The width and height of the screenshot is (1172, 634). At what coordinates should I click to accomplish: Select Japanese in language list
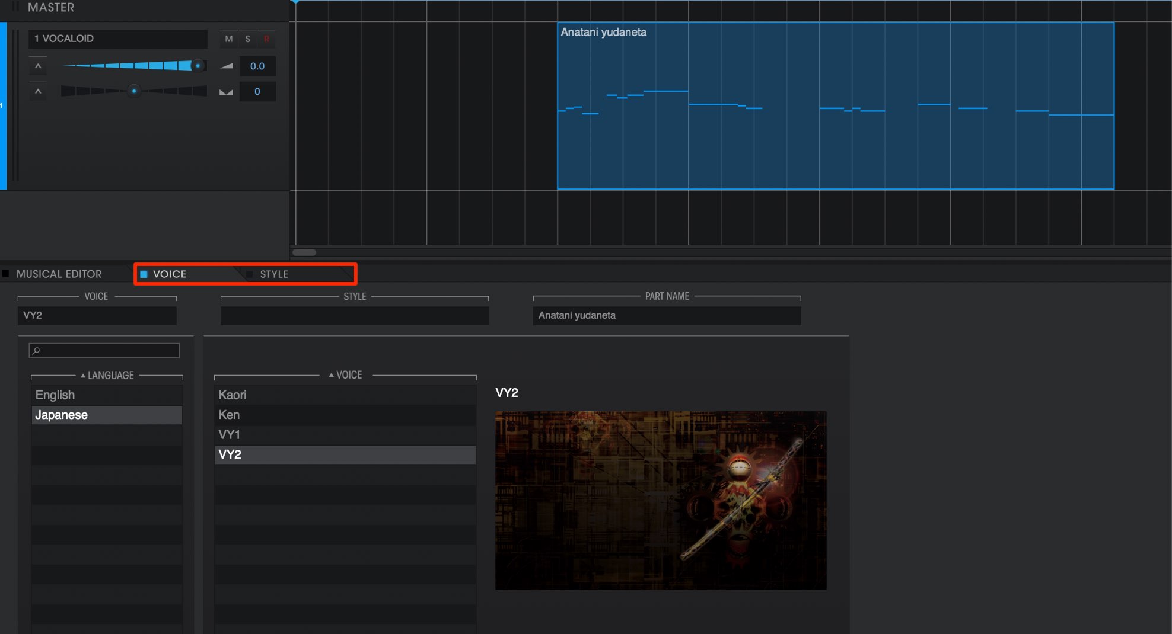coord(107,415)
